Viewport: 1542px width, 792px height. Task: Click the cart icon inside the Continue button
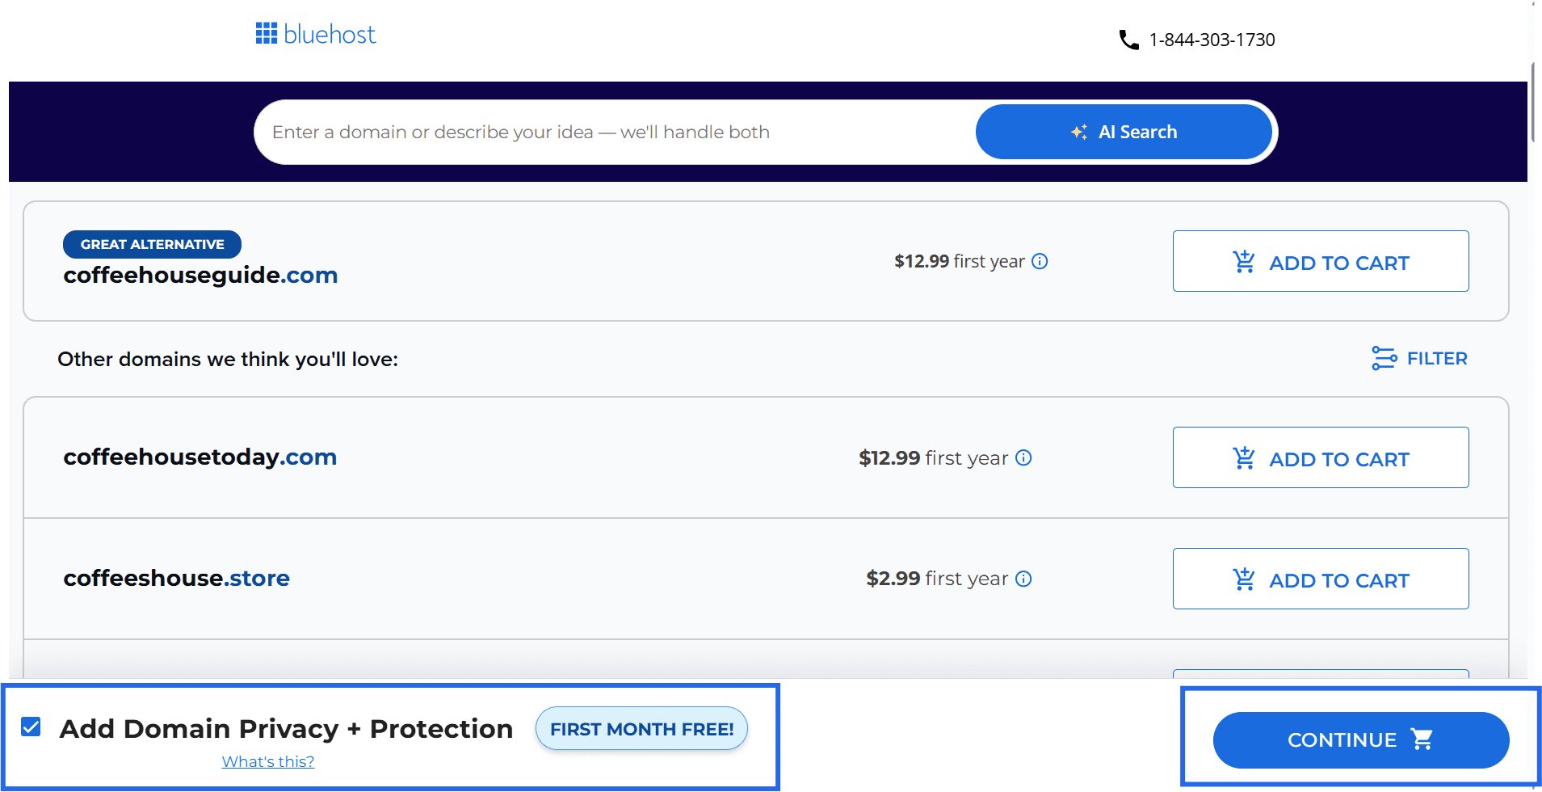pos(1422,739)
